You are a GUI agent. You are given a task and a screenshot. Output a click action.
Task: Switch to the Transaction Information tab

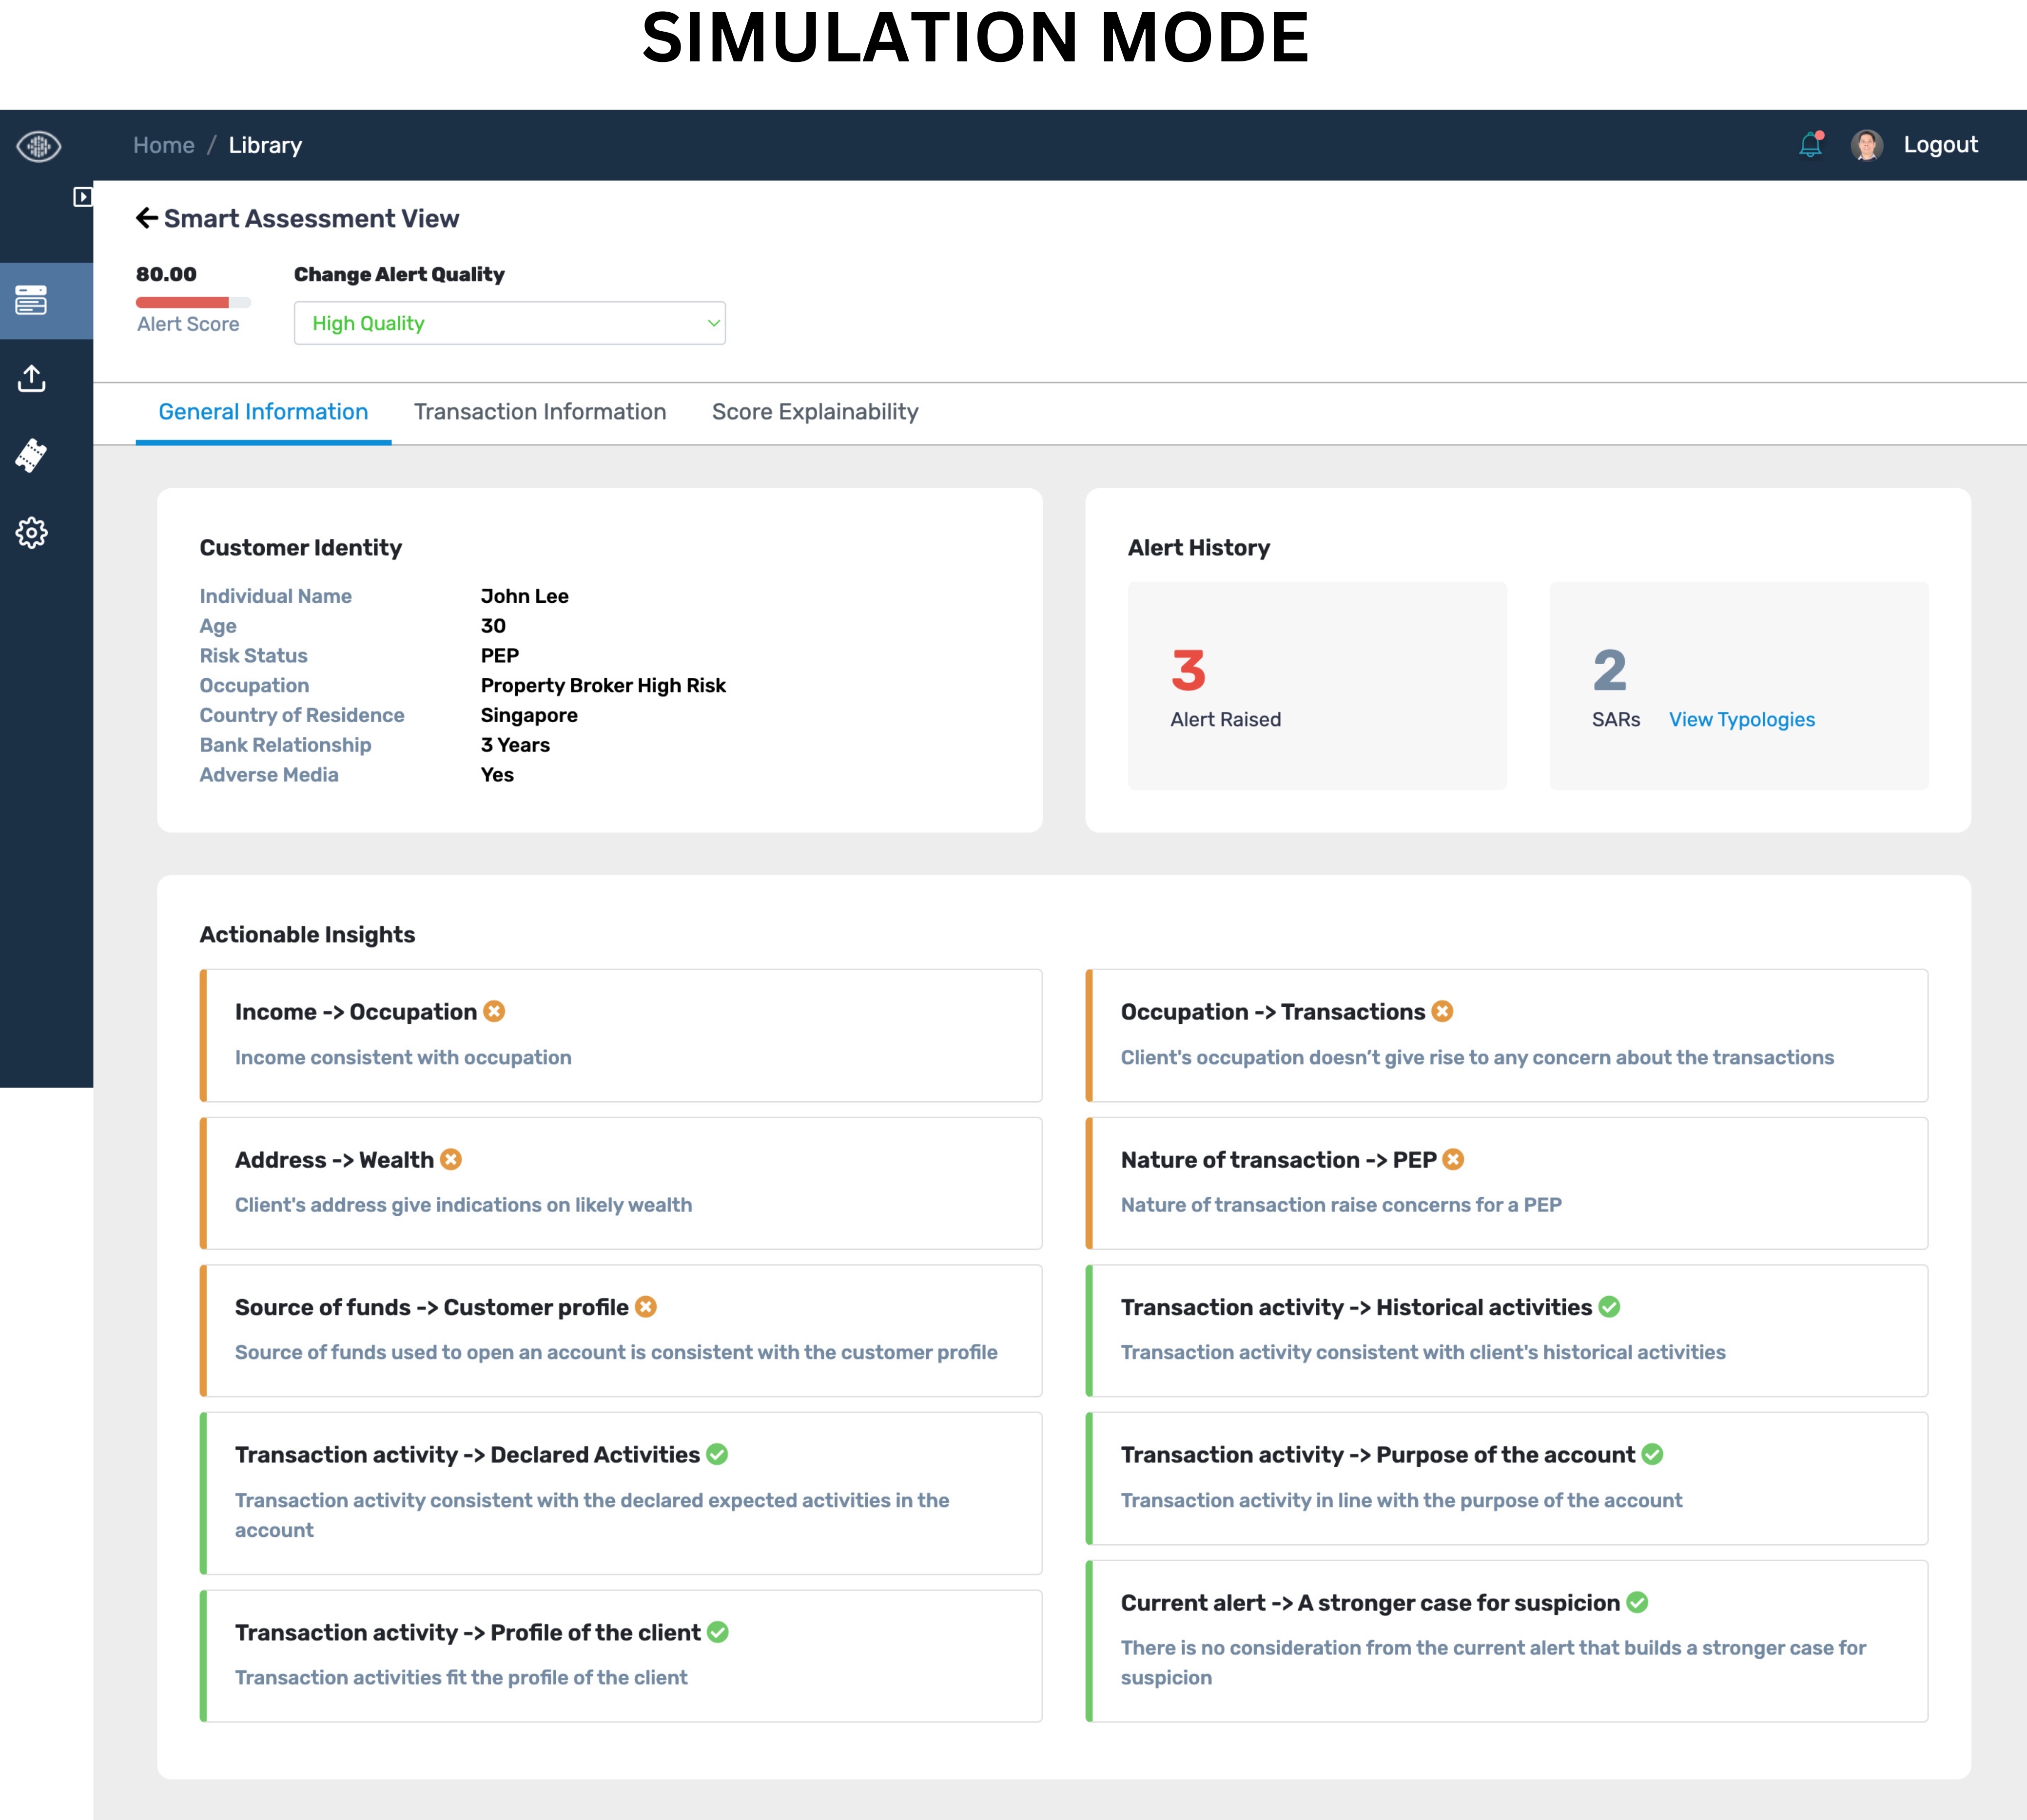(x=540, y=412)
